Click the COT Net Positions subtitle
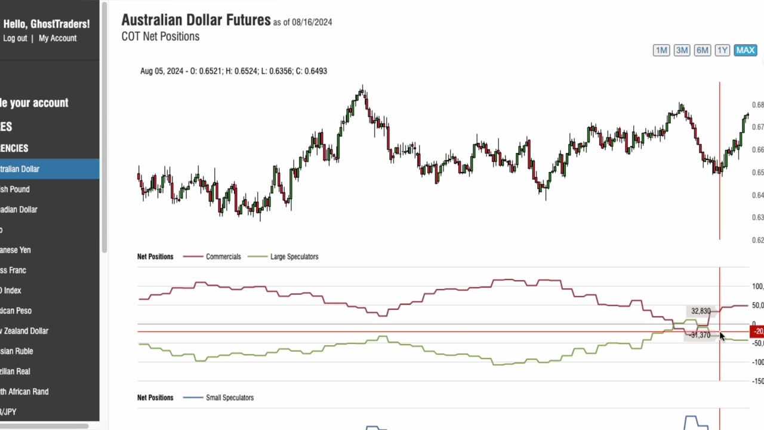The image size is (764, 430). pyautogui.click(x=161, y=36)
